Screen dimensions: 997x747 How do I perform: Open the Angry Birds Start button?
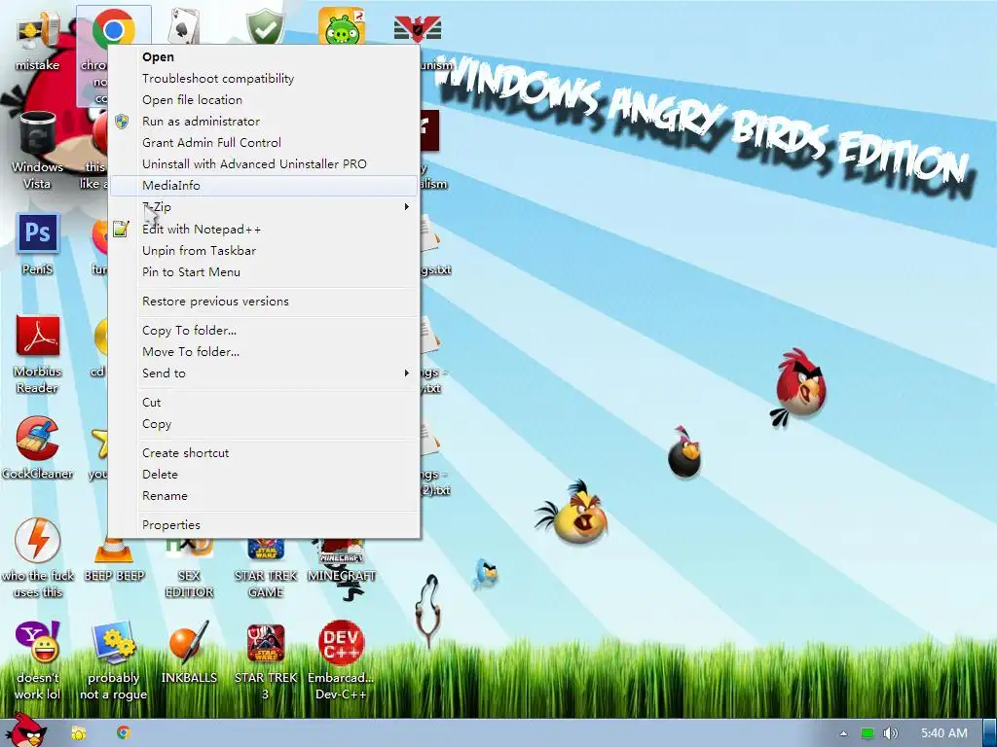tap(25, 730)
